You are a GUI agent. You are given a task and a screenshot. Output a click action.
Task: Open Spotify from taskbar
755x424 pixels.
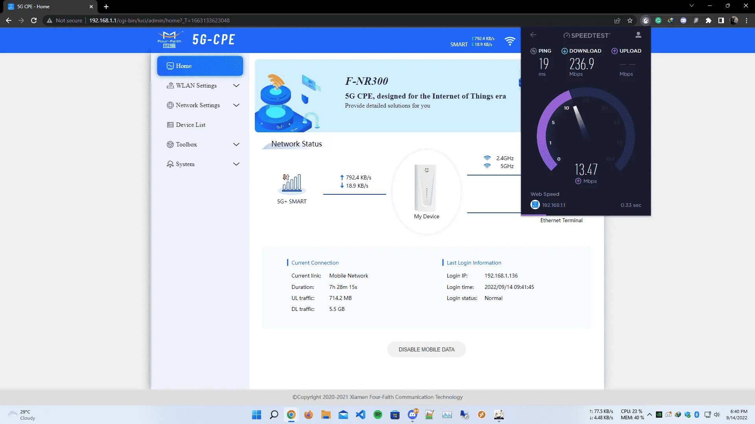tap(377, 415)
